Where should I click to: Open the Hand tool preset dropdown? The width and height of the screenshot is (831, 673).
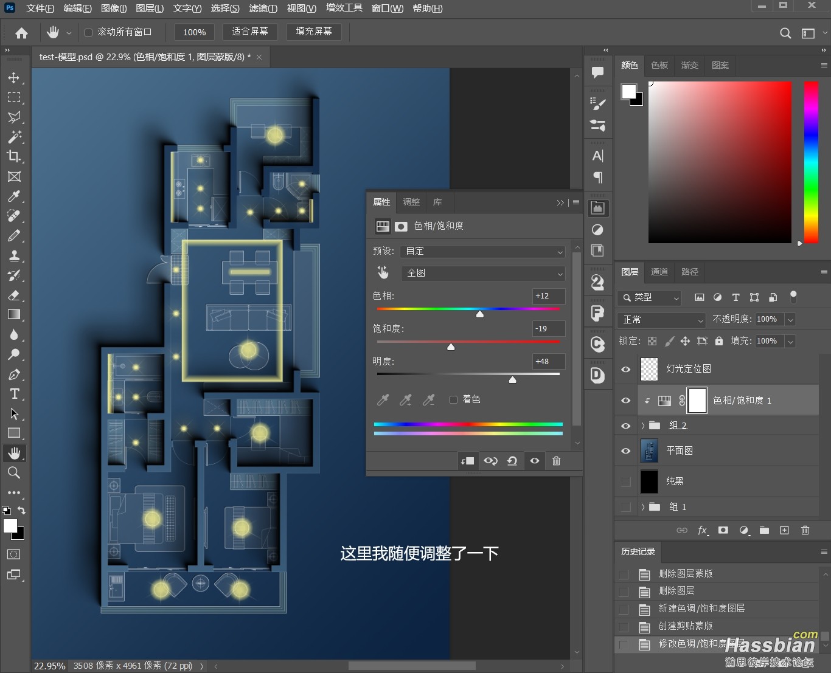click(69, 33)
